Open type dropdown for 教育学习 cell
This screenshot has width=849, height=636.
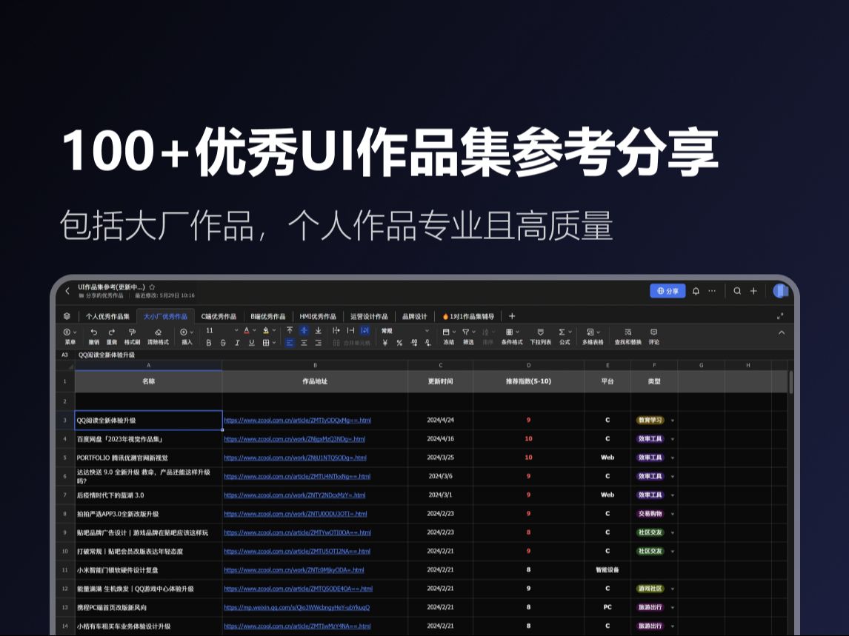tap(673, 421)
